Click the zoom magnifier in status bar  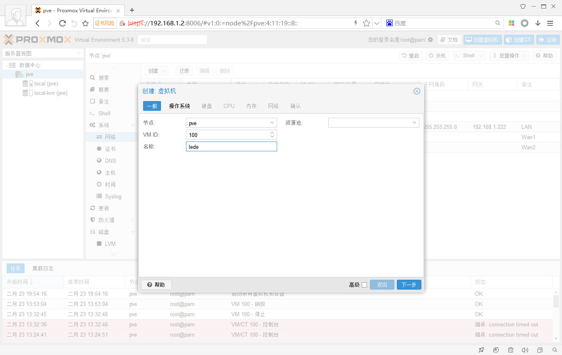[x=555, y=350]
